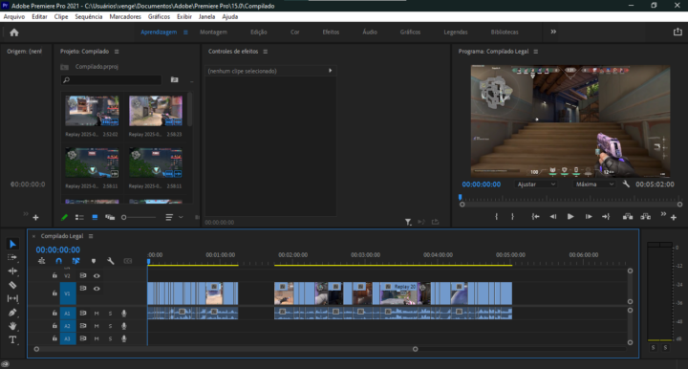The image size is (688, 369).
Task: Solo audio track A2
Action: 110,326
